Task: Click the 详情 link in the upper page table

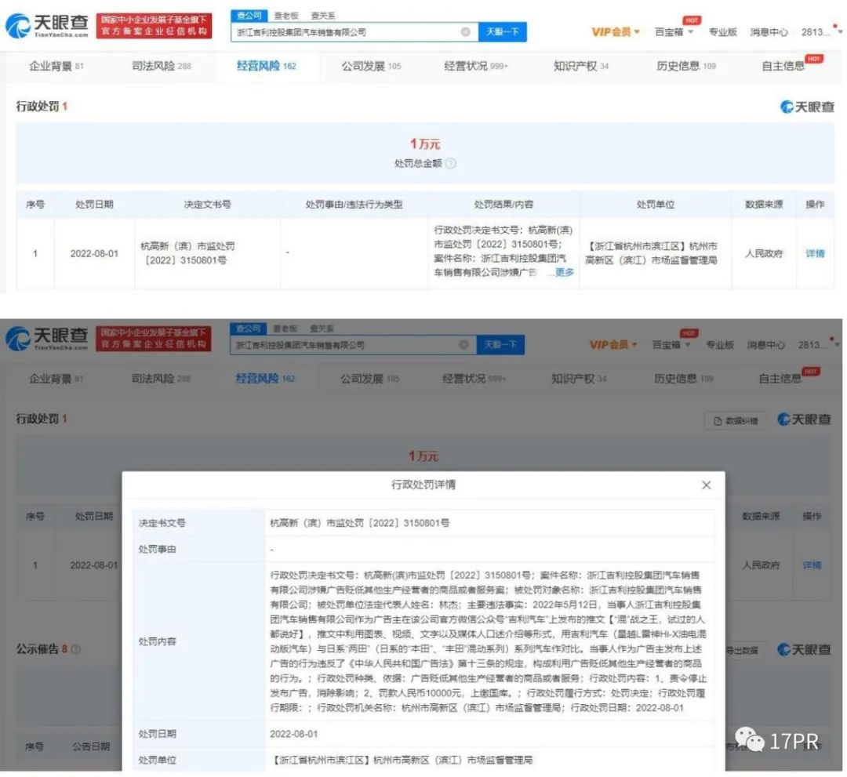Action: (x=815, y=253)
